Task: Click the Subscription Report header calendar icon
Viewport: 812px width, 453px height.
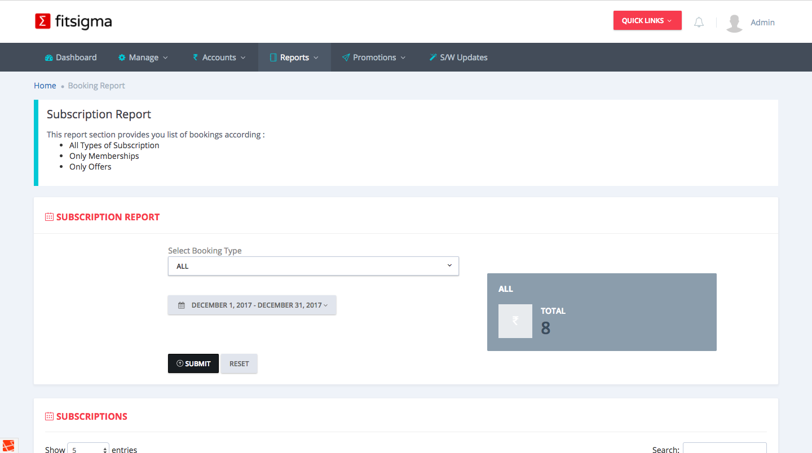Action: 49,217
